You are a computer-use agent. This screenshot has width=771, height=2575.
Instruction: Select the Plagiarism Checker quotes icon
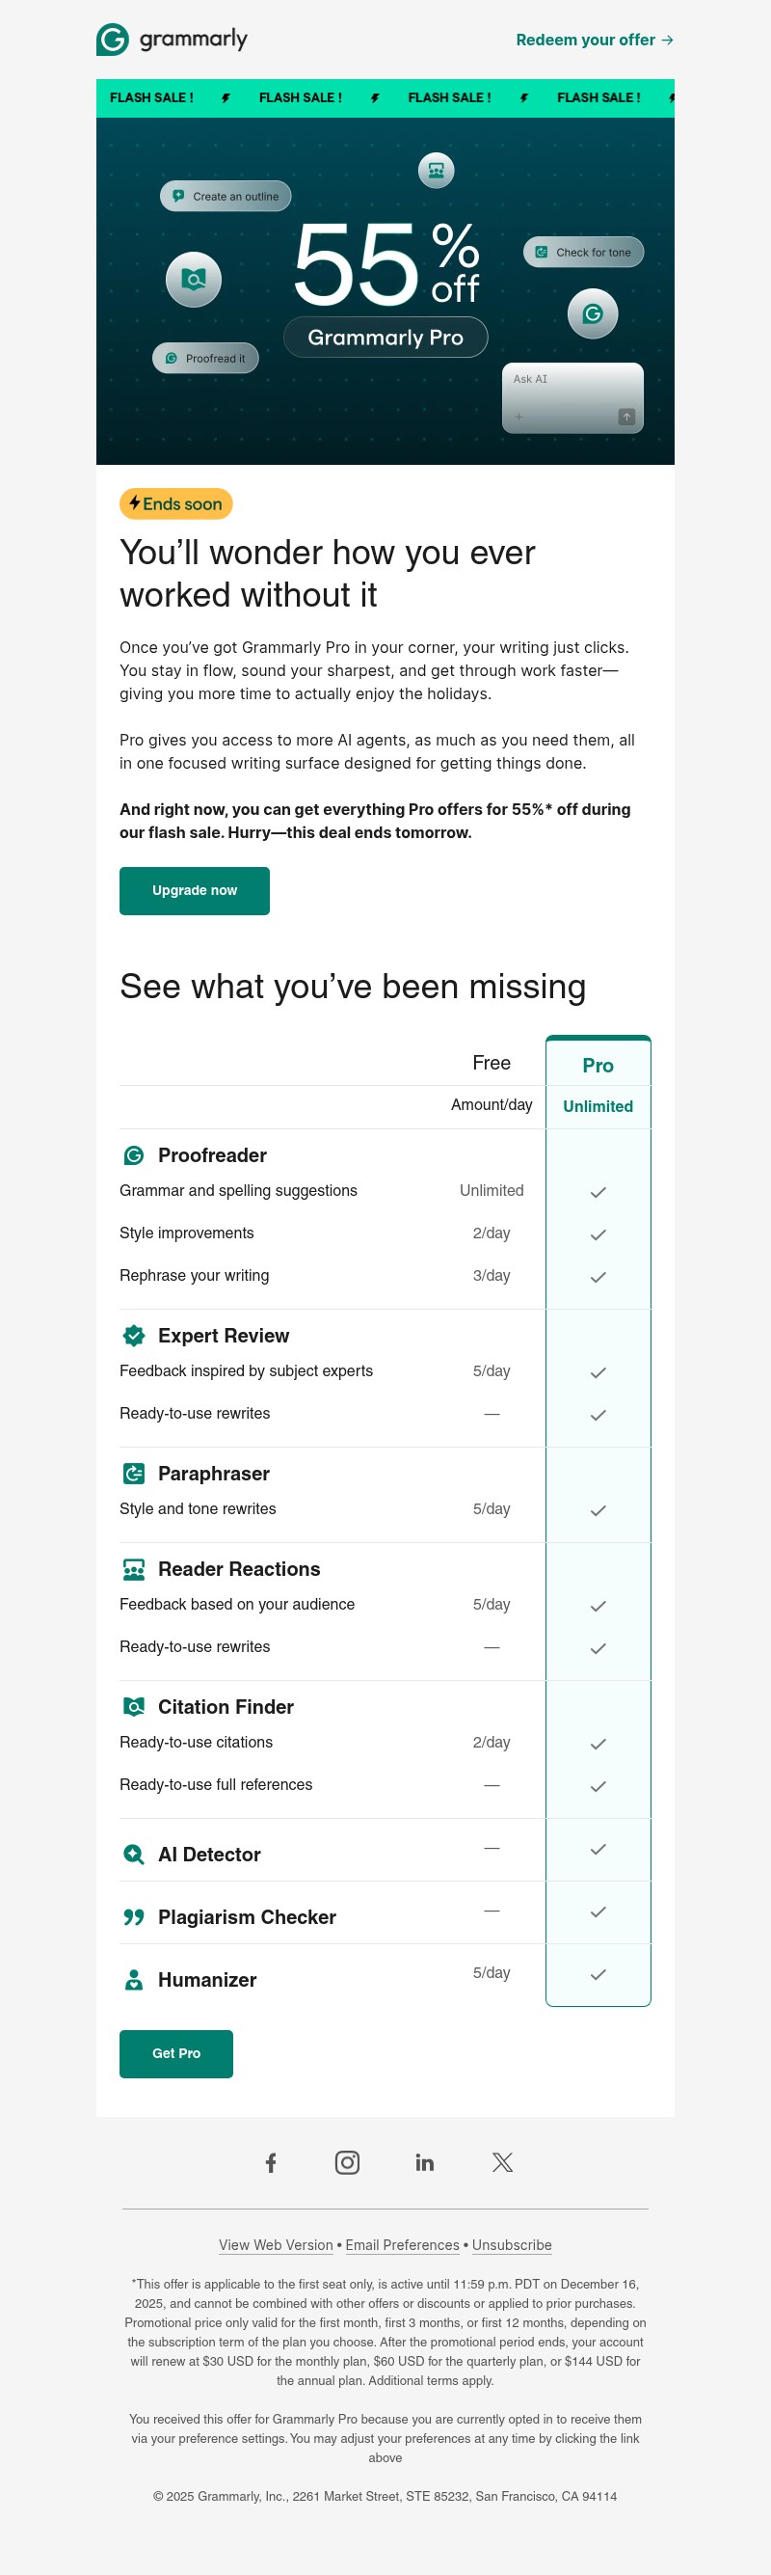[x=135, y=1916]
